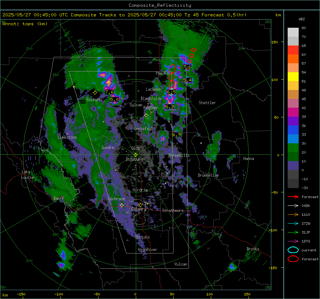Click the purple 10 dBZ color swatch
This screenshot has height=299, width=320.
coord(293,166)
